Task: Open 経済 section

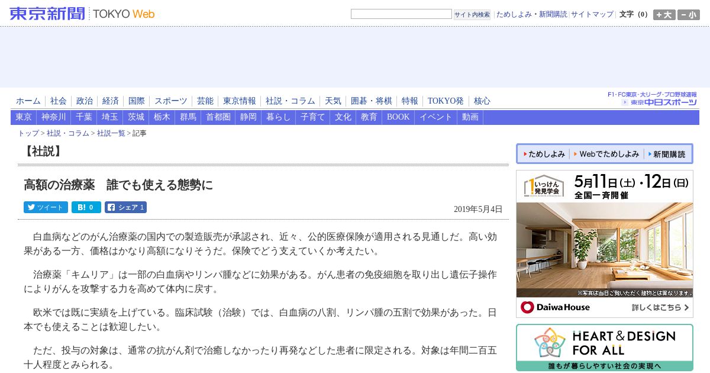Action: pyautogui.click(x=111, y=101)
